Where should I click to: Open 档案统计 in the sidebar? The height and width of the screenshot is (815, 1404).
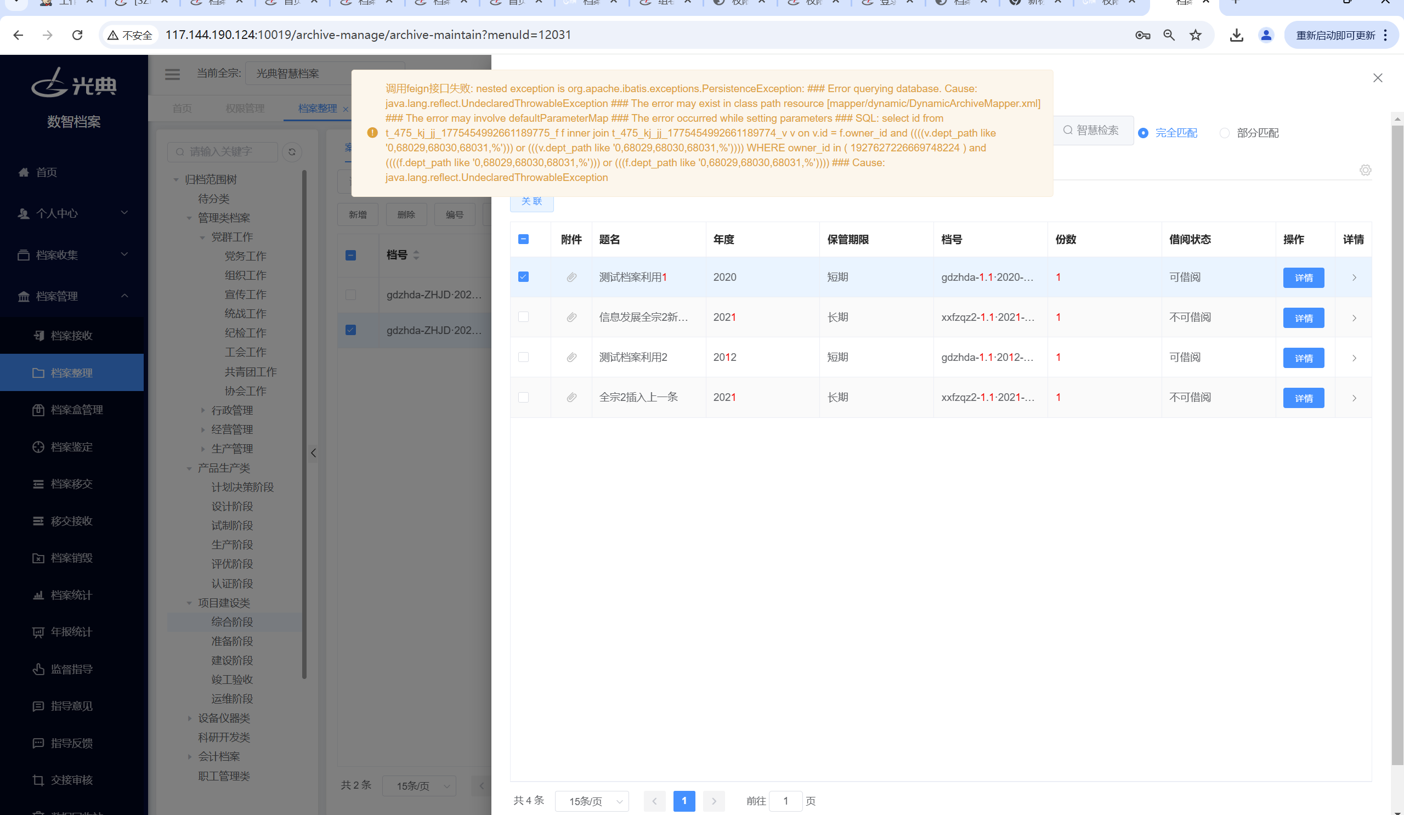[71, 595]
